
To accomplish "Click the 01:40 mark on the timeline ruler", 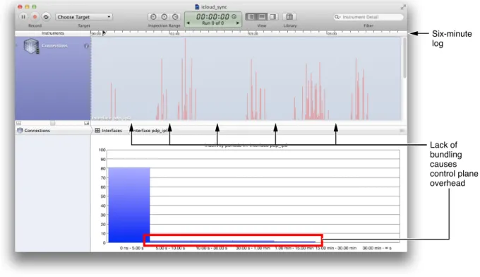I will tap(174, 34).
